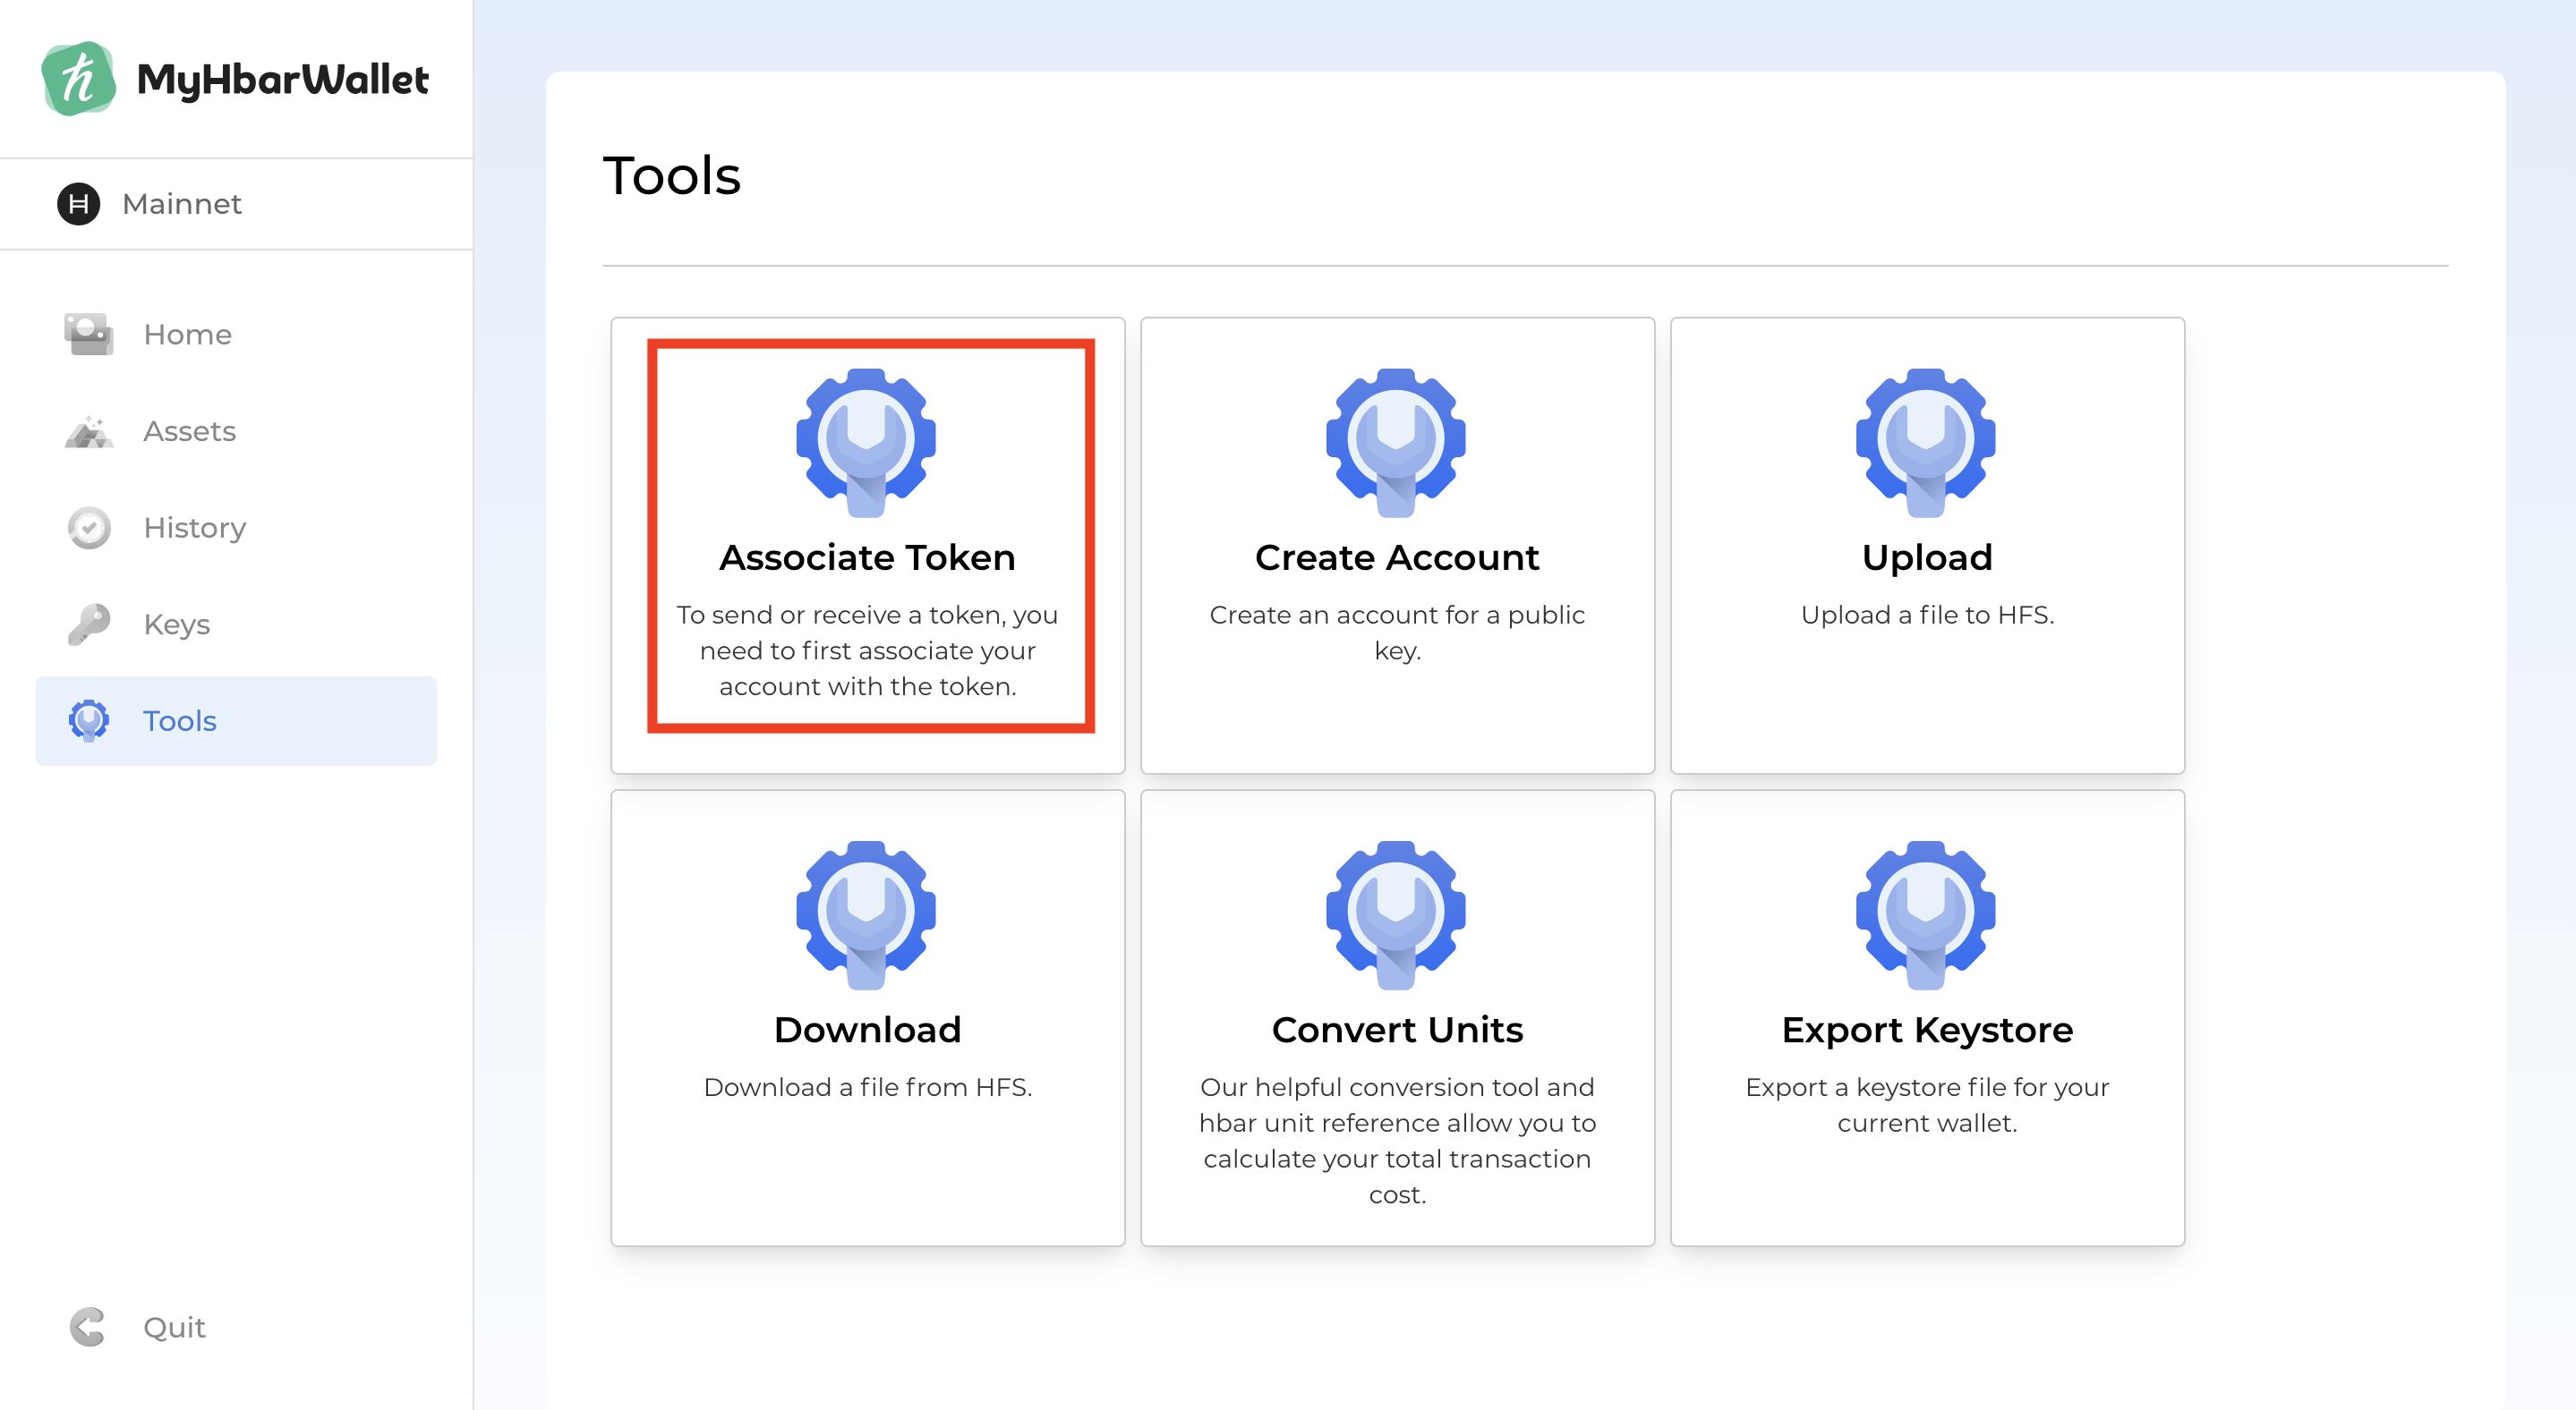Click the Associate Token gear icon
The width and height of the screenshot is (2576, 1410).
click(866, 442)
